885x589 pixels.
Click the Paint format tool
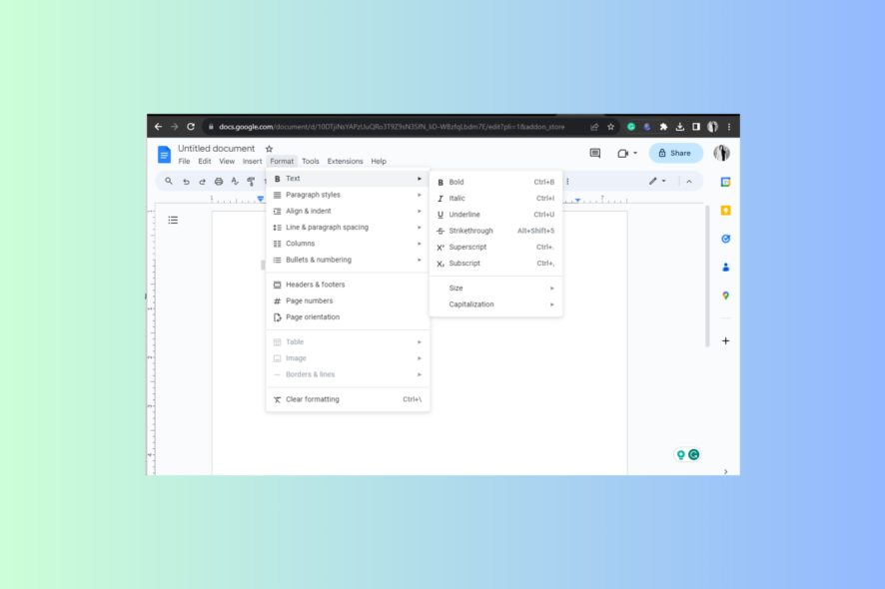coord(251,181)
